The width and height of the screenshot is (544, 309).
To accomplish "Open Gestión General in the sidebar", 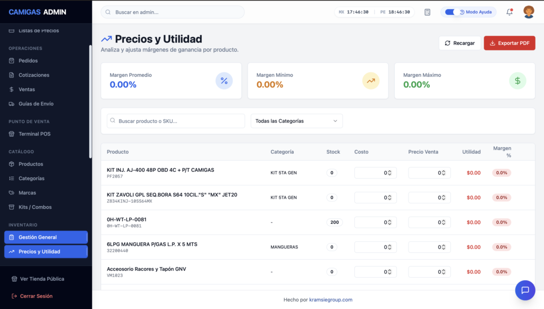I will [x=38, y=237].
